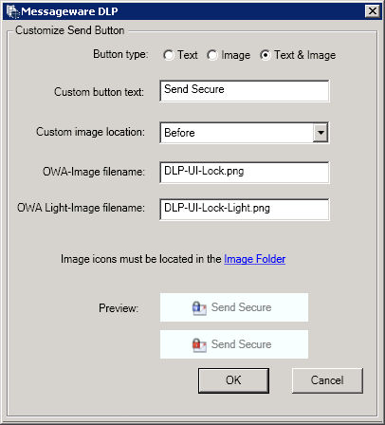Click the DLP-UI-Lock.png OWA-Image filename field
This screenshot has height=425, width=385.
245,173
